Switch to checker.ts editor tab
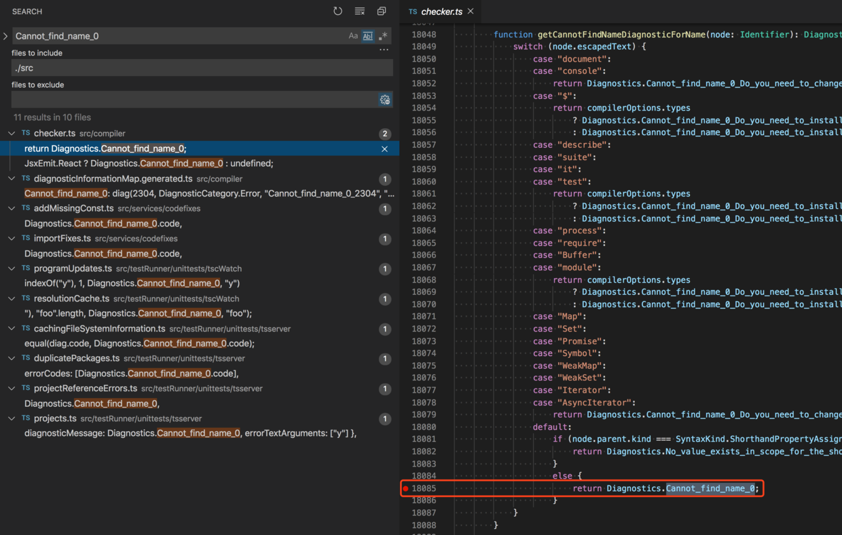The image size is (842, 535). [x=441, y=12]
